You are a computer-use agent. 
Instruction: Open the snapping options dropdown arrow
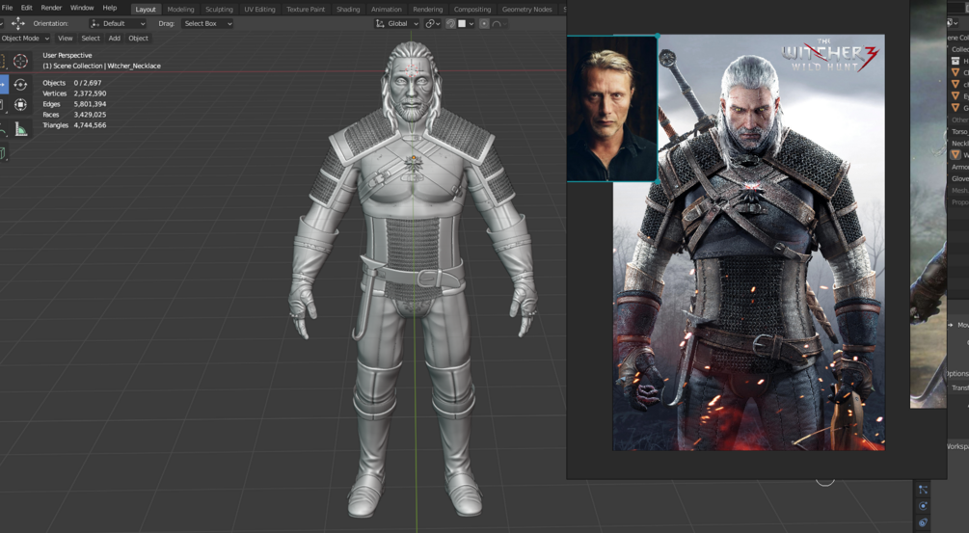[471, 23]
